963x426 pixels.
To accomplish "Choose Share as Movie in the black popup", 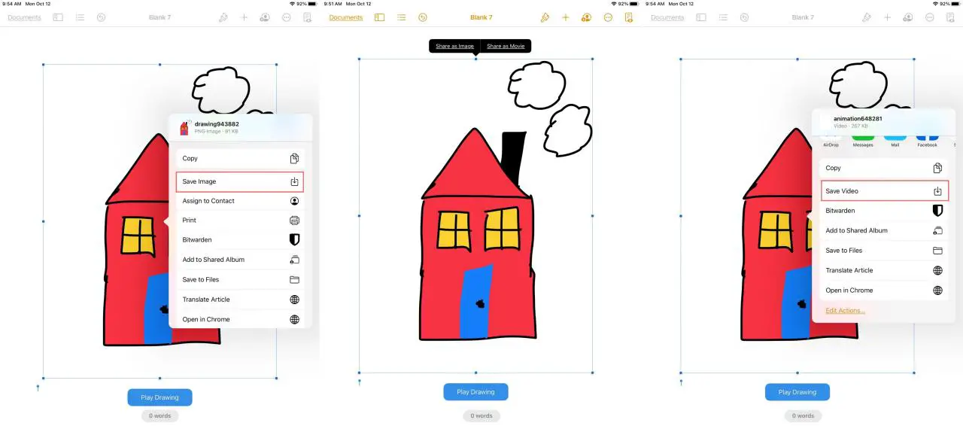I will point(506,46).
